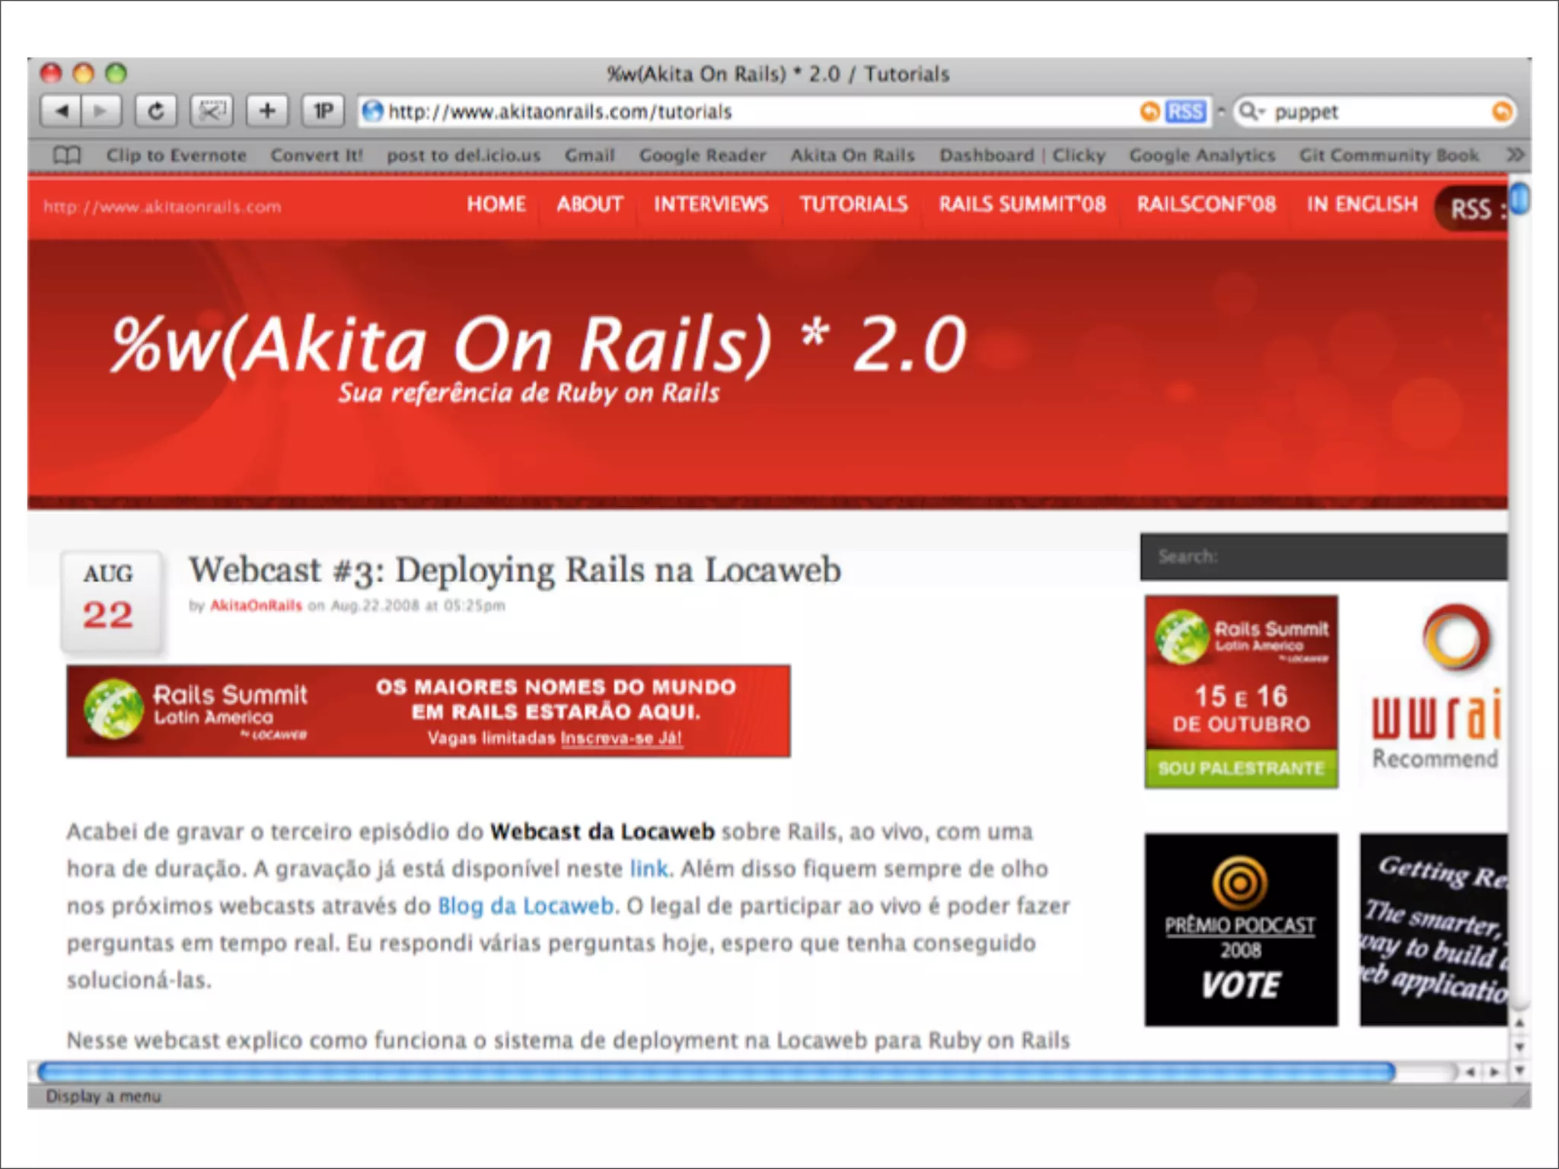Click the SOU PALESTRANTE green button
The height and width of the screenshot is (1169, 1559).
(x=1241, y=769)
